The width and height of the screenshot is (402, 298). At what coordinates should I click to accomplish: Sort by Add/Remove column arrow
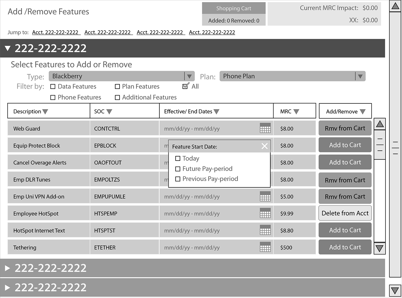[x=363, y=112]
